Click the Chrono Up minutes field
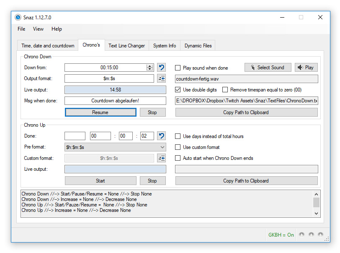The image size is (340, 253). tap(126, 136)
